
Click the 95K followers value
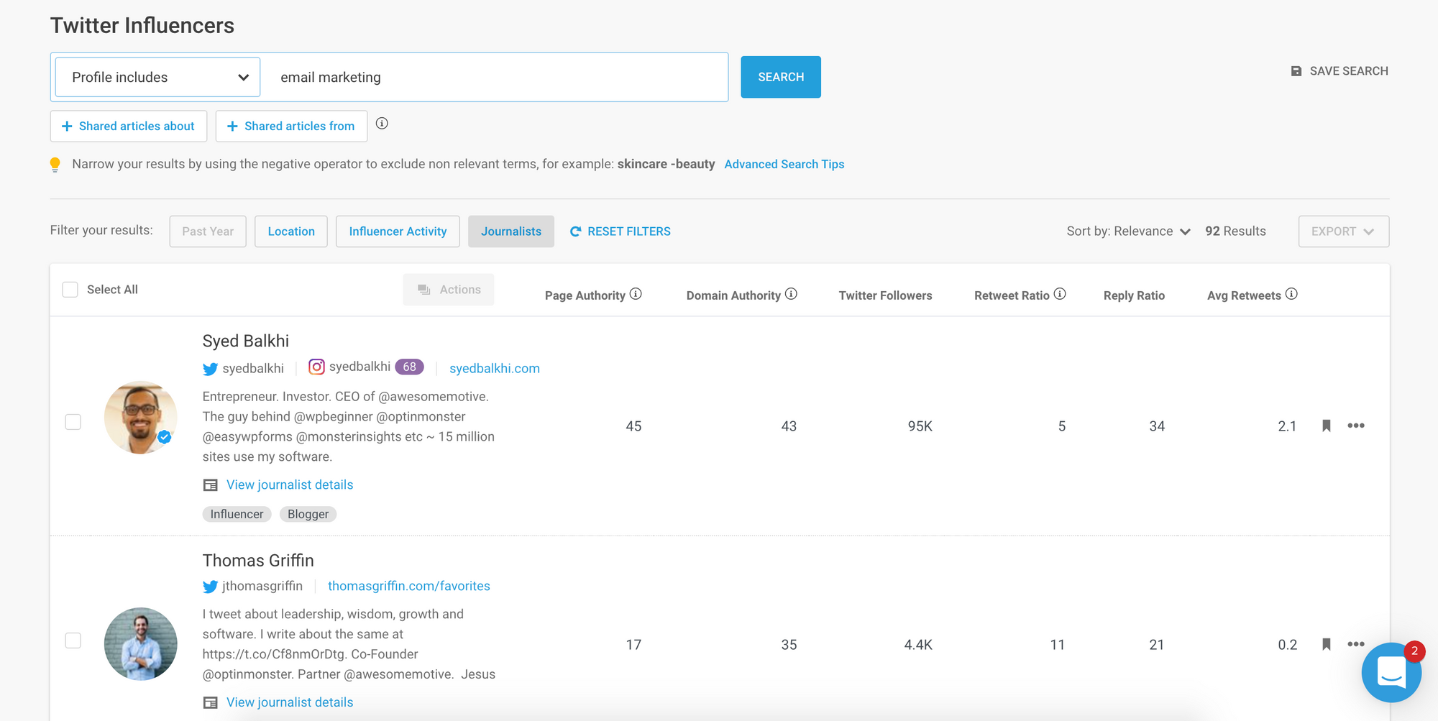(920, 426)
